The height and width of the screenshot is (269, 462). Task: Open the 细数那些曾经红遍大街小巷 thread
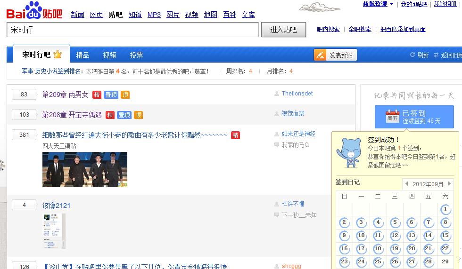(x=135, y=135)
